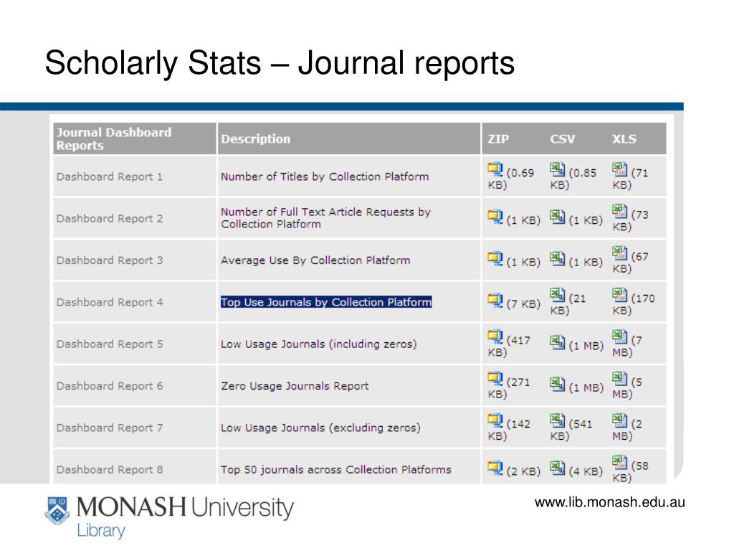This screenshot has height=551, width=734.
Task: Get XLS icon for Dashboard Report 4
Action: pos(620,295)
